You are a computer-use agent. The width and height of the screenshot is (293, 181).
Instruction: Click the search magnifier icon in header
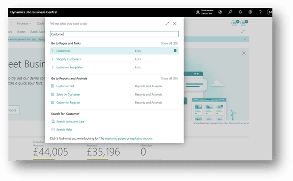tap(231, 12)
